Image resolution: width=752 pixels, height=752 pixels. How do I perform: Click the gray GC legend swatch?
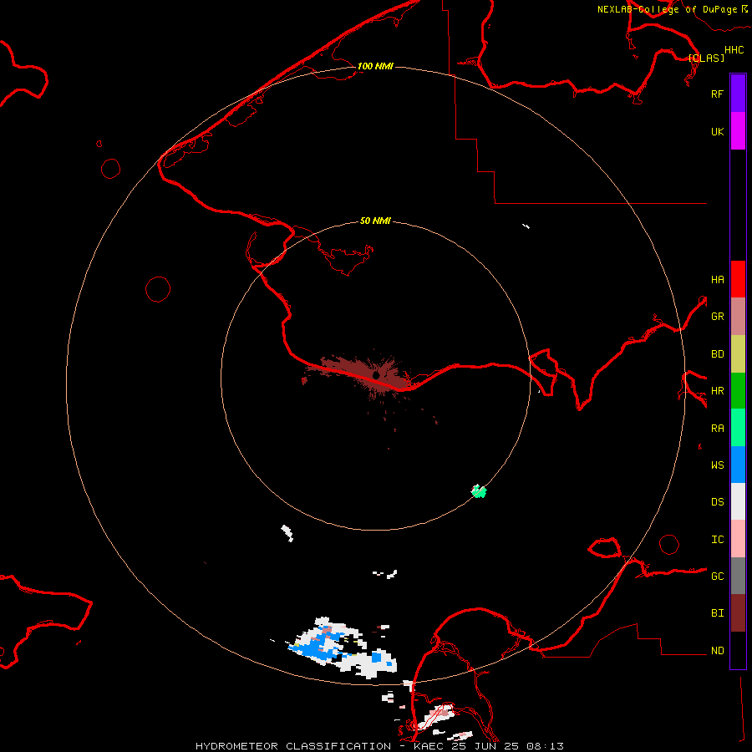coord(738,576)
